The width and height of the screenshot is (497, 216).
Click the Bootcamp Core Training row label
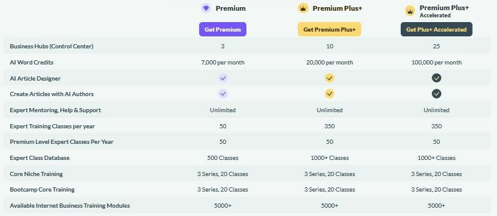(x=42, y=189)
